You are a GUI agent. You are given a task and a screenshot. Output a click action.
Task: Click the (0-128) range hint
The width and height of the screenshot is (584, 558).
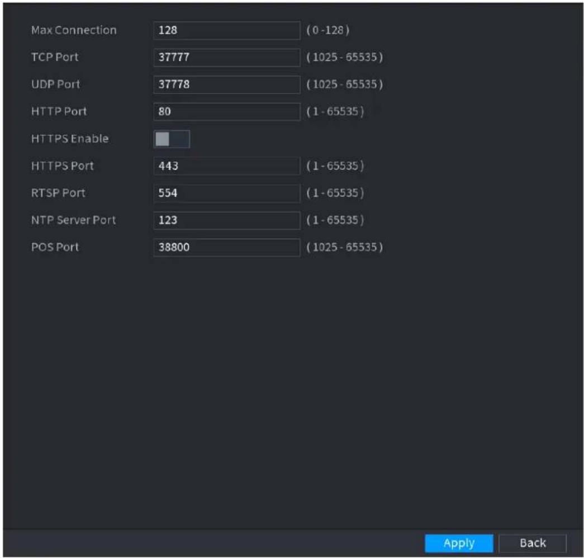pyautogui.click(x=327, y=30)
